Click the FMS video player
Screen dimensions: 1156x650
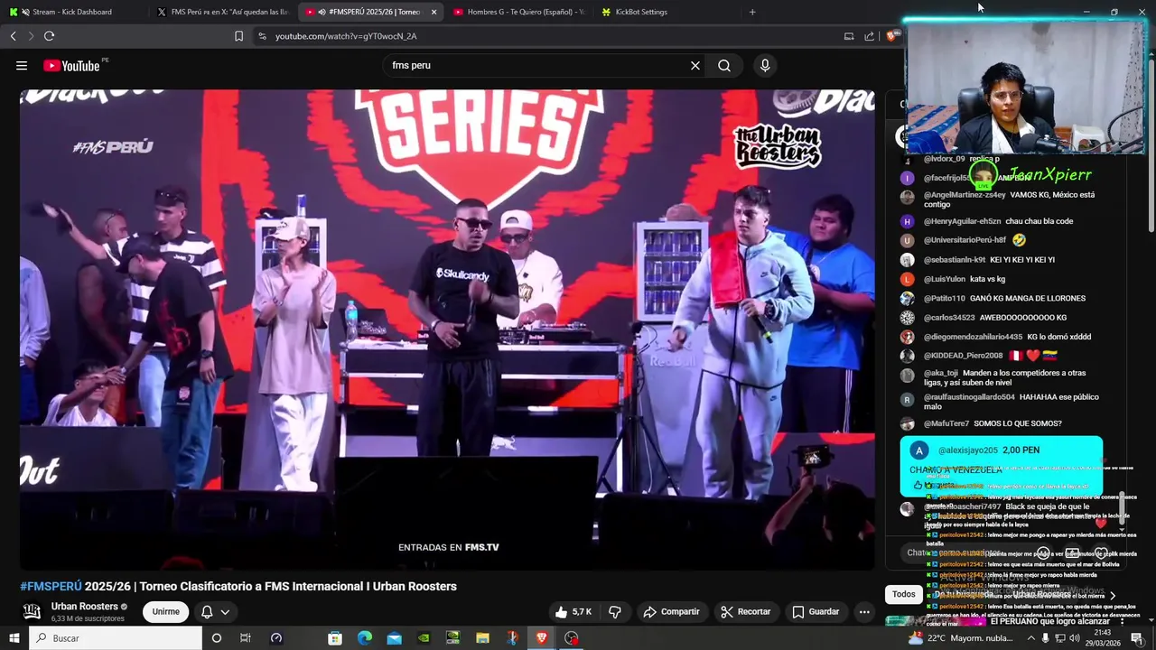coord(447,330)
